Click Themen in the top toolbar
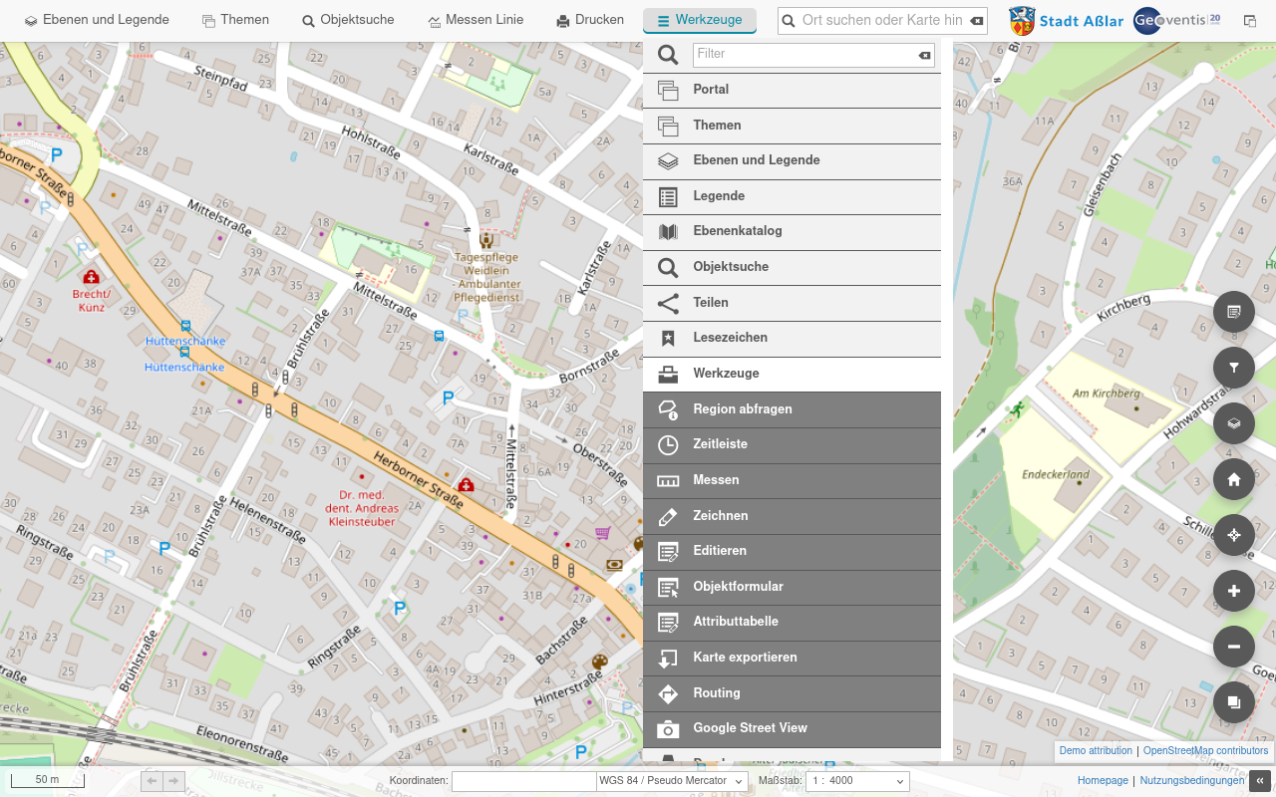Image resolution: width=1276 pixels, height=797 pixels. [x=236, y=20]
